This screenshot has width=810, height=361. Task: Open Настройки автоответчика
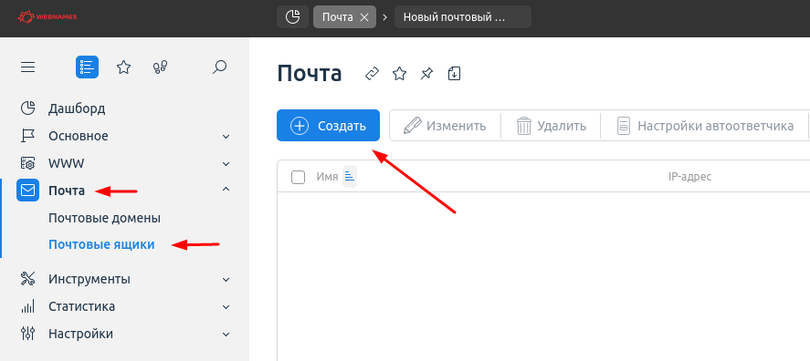click(705, 125)
